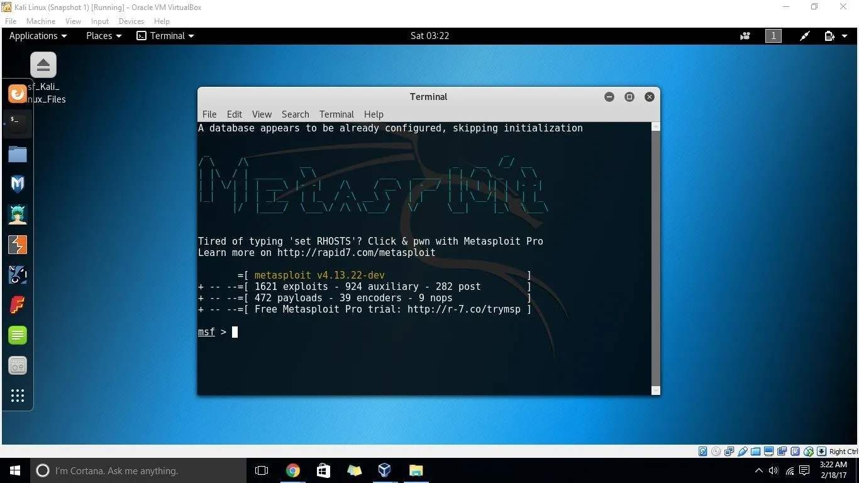The height and width of the screenshot is (483, 859).
Task: Open the Windows Action Center notifications
Action: click(x=804, y=470)
